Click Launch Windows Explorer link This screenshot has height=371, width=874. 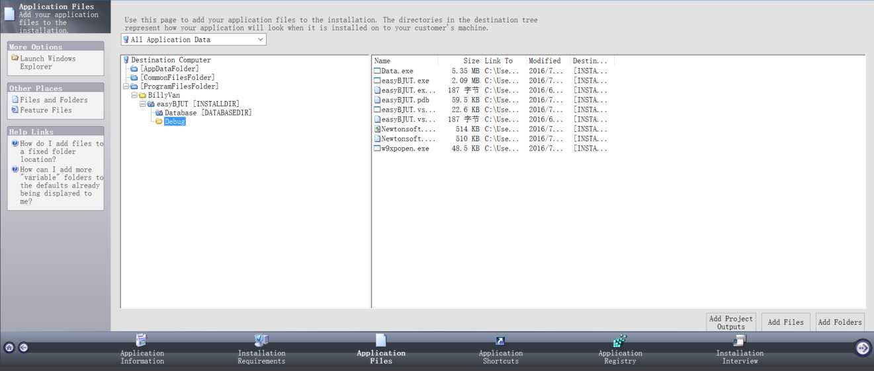pos(48,63)
